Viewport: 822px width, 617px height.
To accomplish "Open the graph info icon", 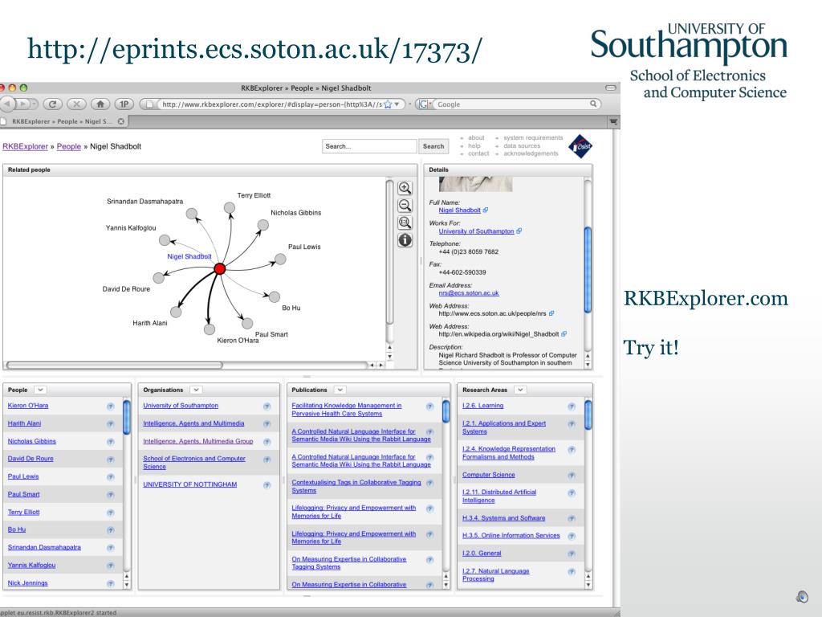I will tap(405, 240).
